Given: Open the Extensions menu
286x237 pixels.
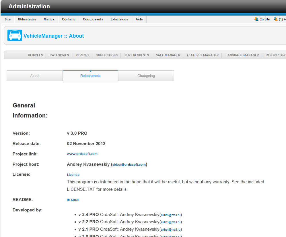Looking at the screenshot, I should [x=119, y=19].
